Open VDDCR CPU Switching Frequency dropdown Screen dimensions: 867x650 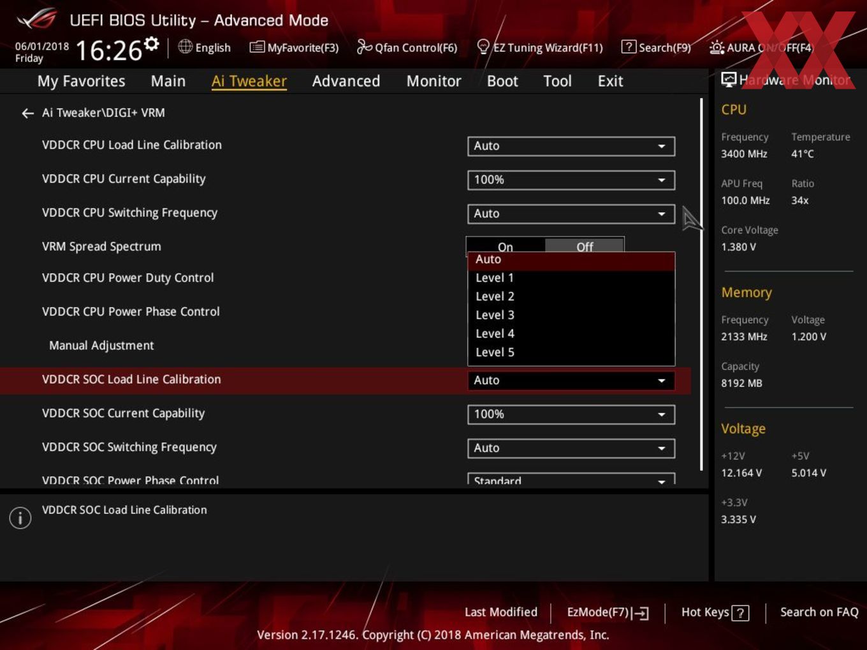(x=571, y=213)
